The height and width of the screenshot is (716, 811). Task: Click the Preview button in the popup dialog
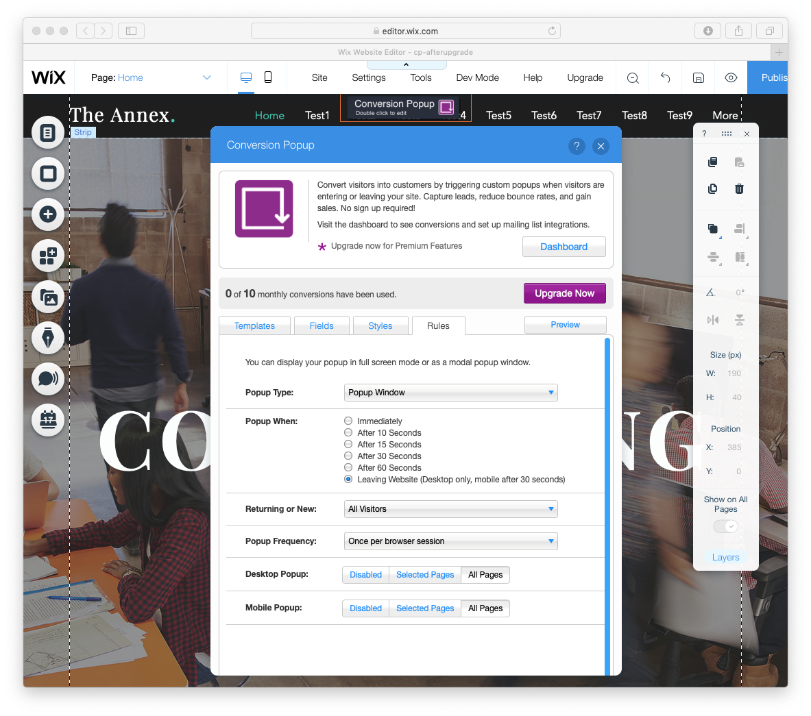[566, 325]
